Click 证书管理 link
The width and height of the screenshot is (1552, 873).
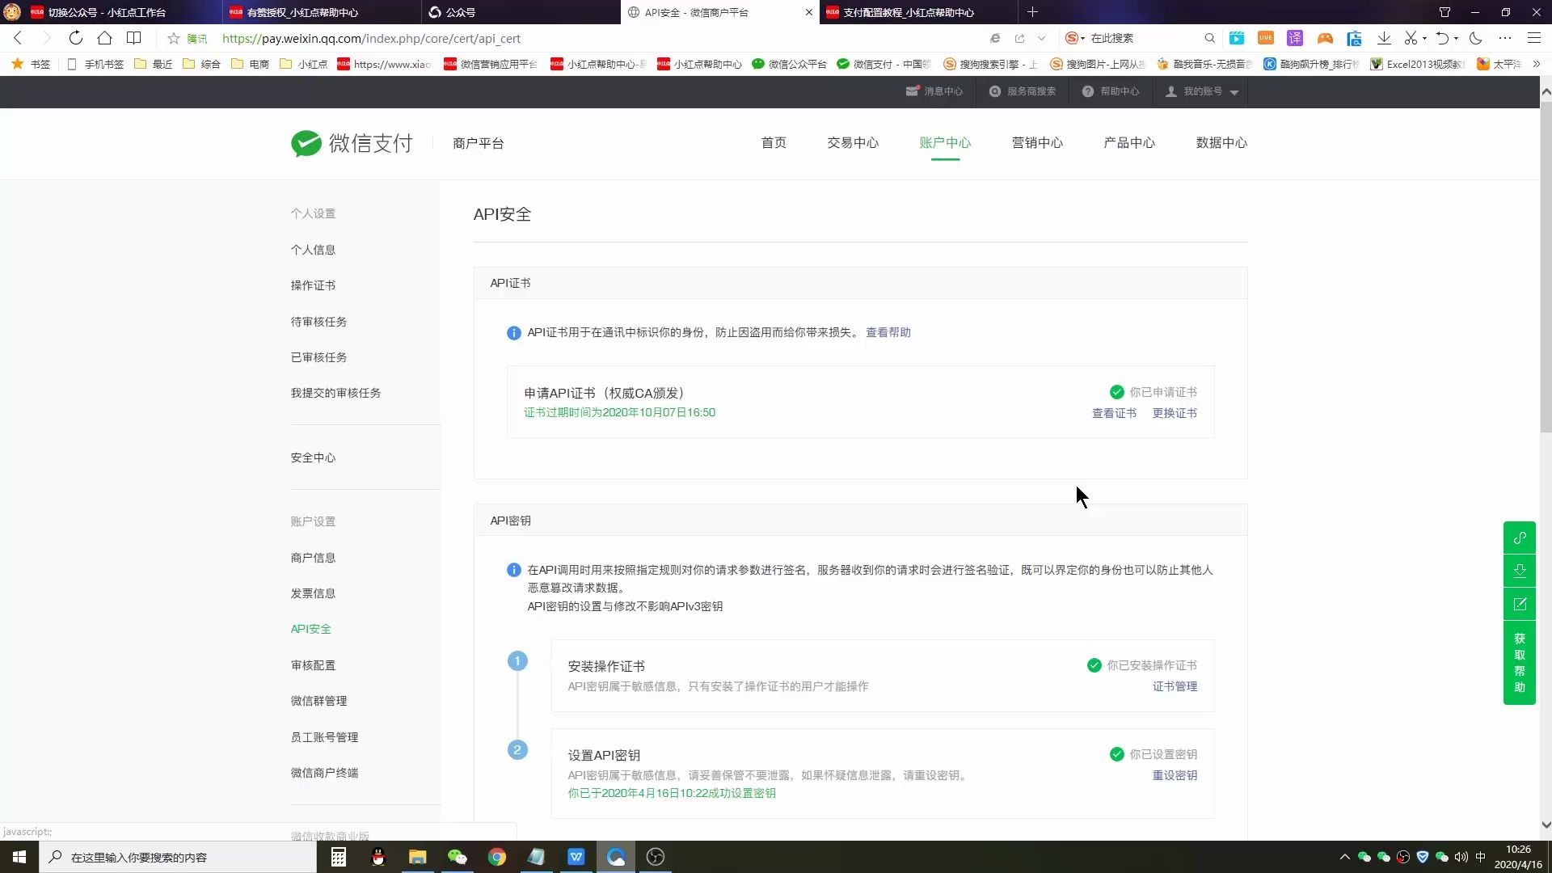1175,686
